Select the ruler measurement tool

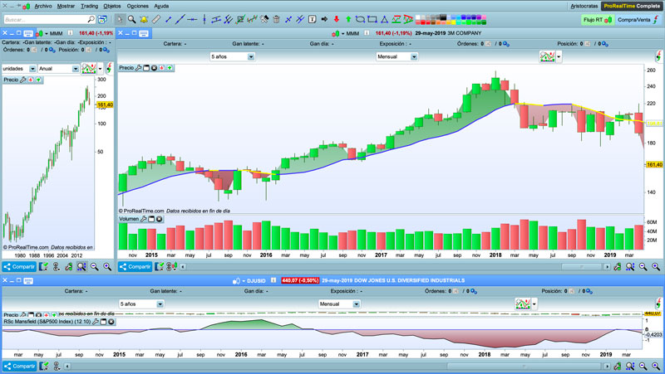point(156,19)
